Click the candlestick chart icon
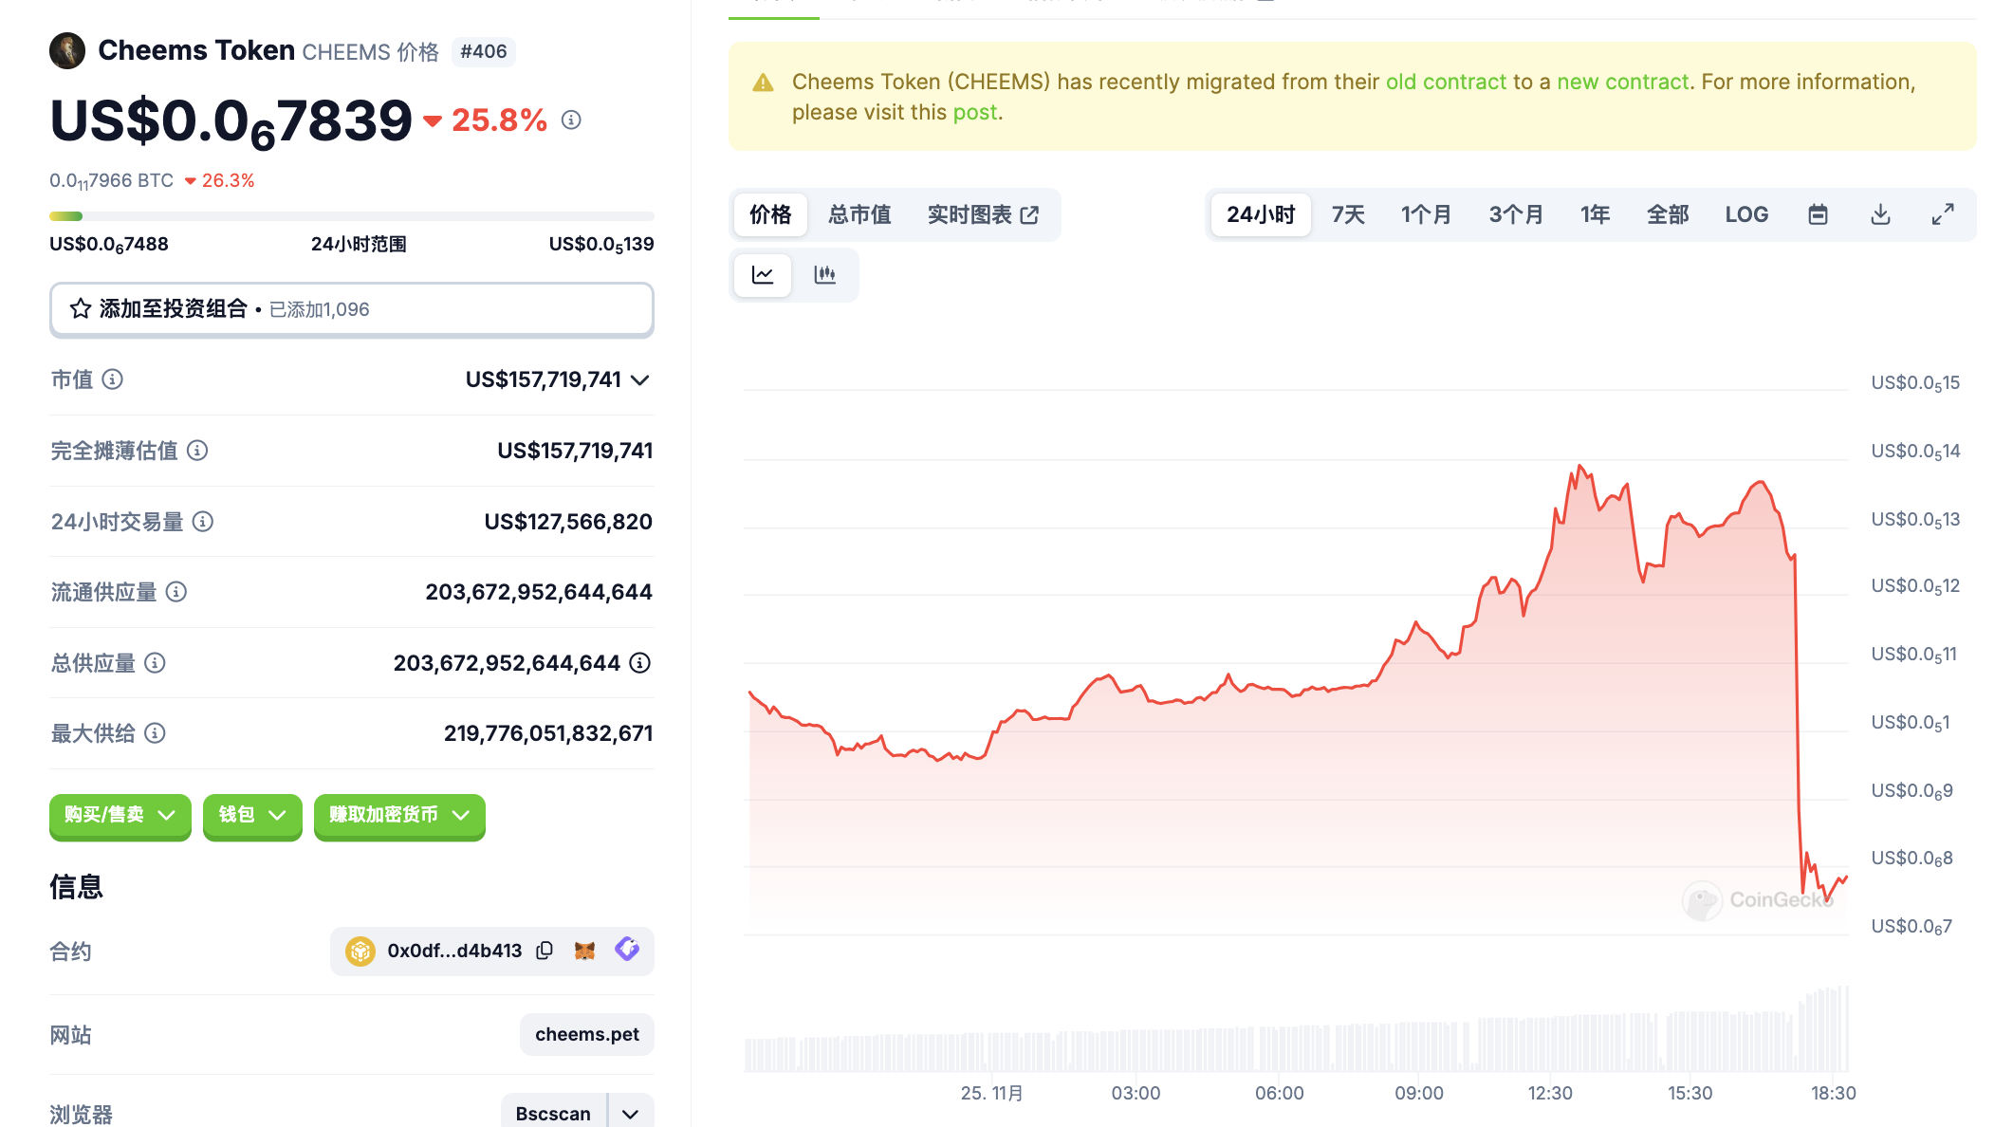 click(824, 275)
